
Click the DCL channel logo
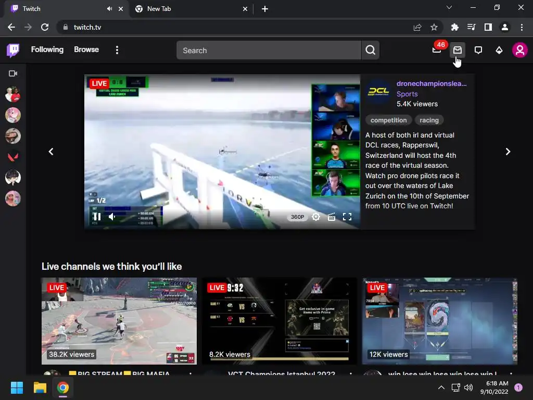[x=379, y=92]
